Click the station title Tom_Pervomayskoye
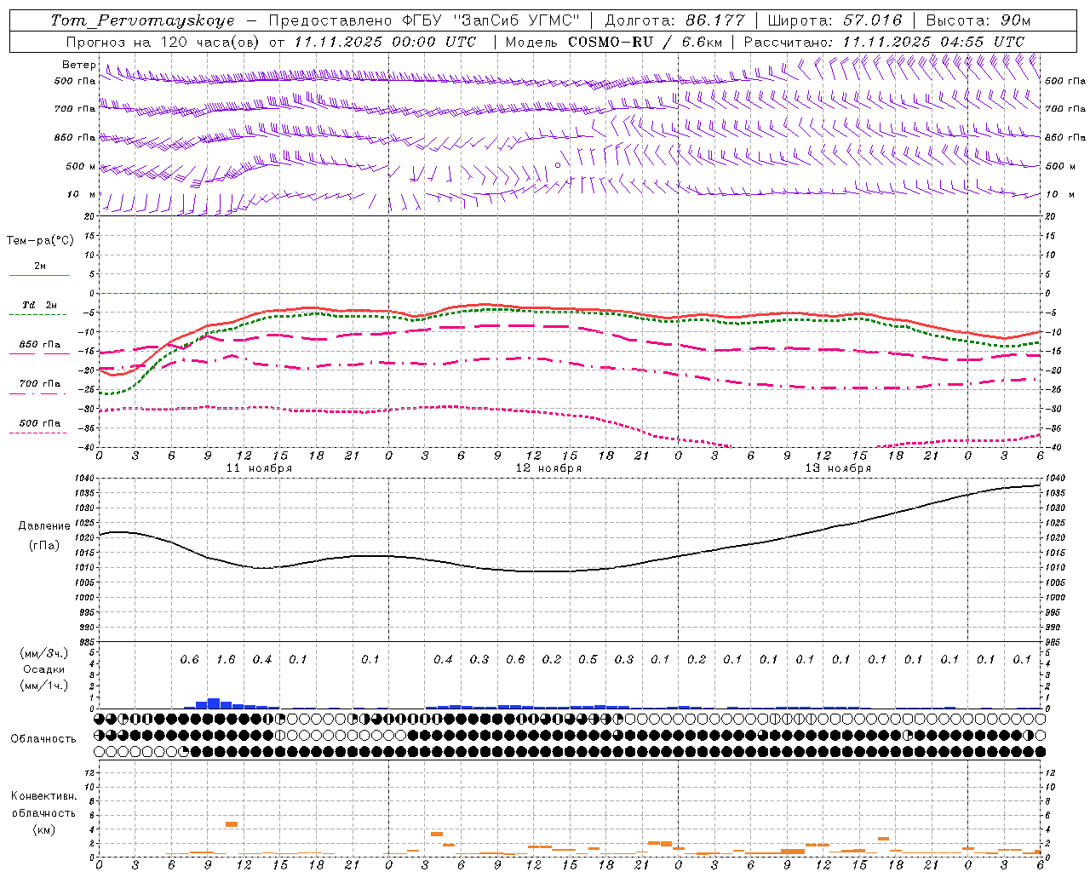Viewport: 1090px width, 872px height. (x=142, y=20)
